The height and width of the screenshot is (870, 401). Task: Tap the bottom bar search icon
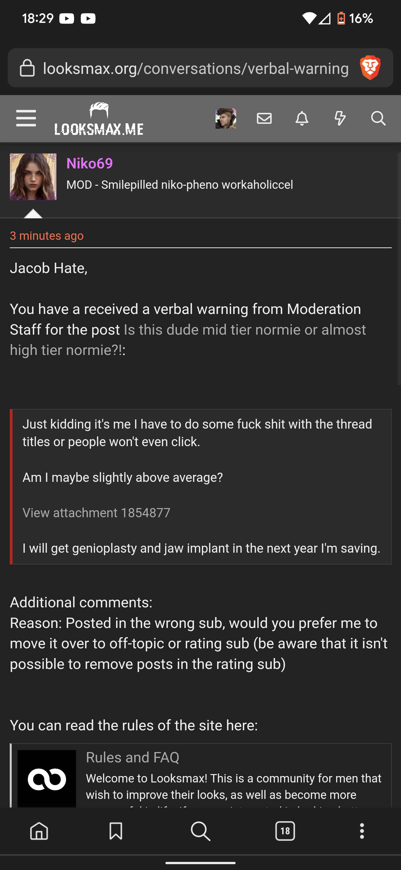point(201,831)
